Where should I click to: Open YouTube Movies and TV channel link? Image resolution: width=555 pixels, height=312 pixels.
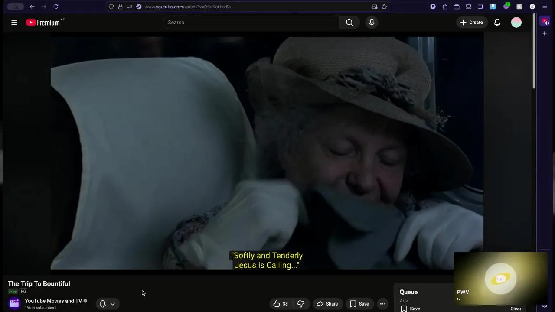tap(53, 301)
